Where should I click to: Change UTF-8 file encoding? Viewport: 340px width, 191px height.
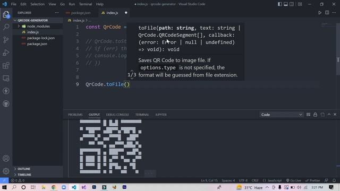[243, 180]
